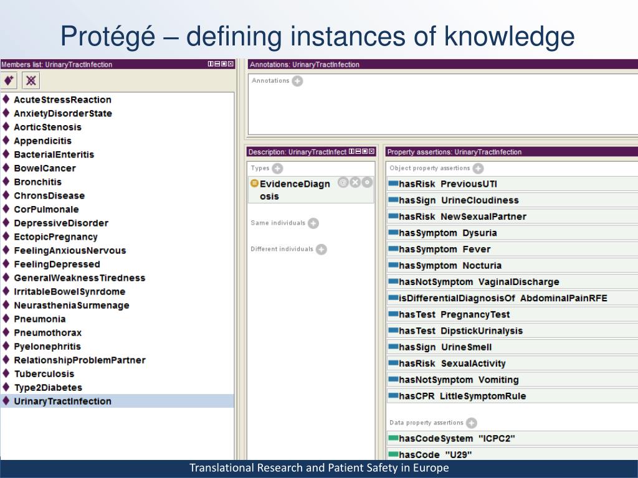Click float icon in Members list header
This screenshot has height=478, width=638.
click(224, 64)
